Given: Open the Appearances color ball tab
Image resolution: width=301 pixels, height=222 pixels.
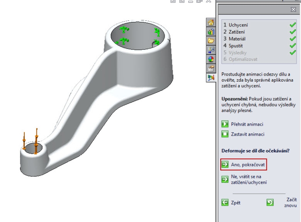Looking at the screenshot, I should click(x=211, y=59).
